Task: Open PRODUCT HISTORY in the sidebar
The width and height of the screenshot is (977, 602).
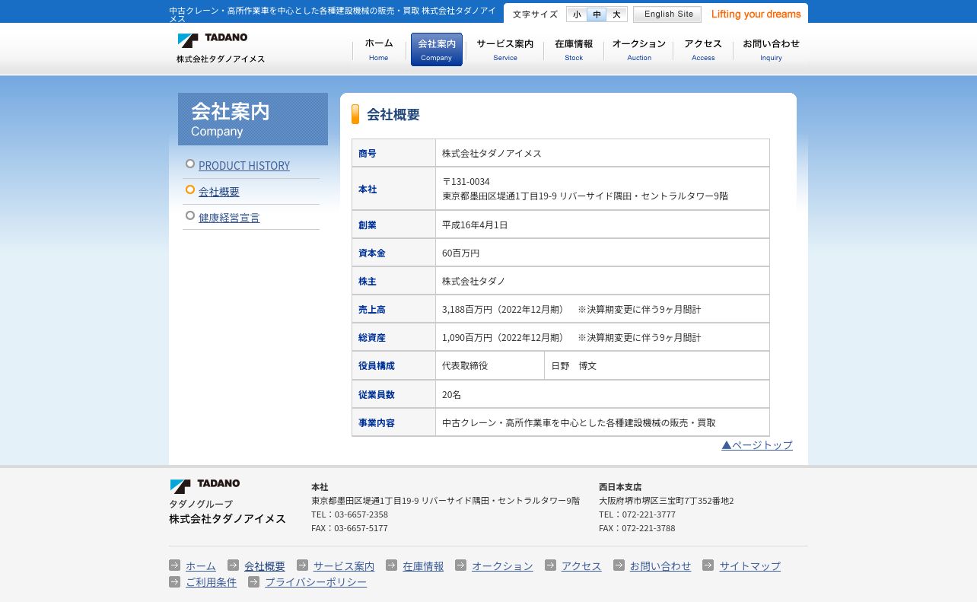Action: [x=243, y=166]
